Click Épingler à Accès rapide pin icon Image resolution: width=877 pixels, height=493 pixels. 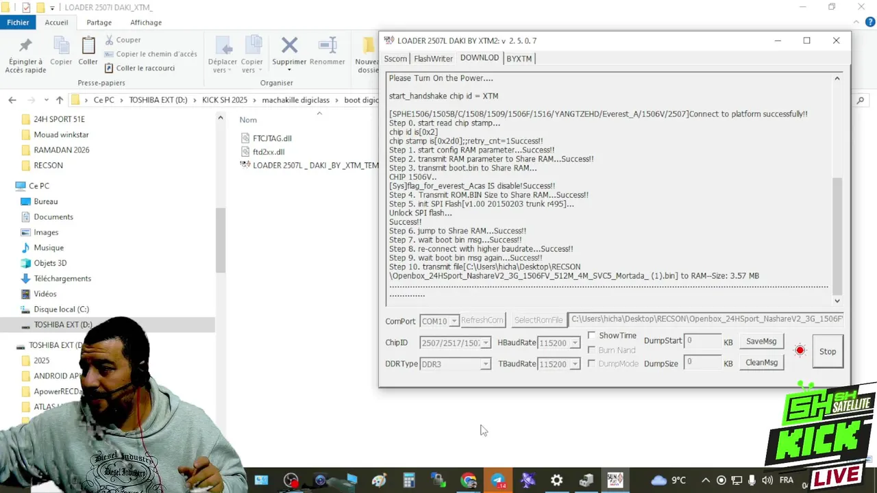coord(25,47)
